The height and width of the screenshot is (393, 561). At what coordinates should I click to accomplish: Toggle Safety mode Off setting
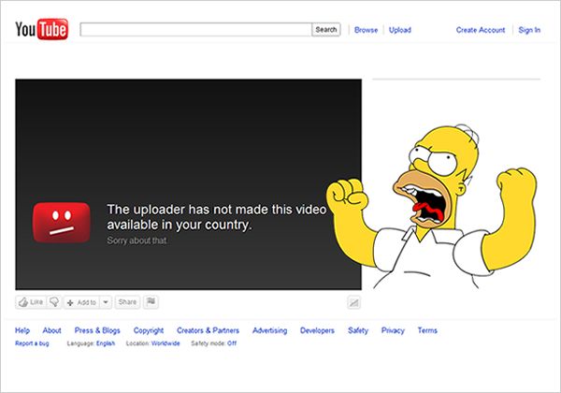[231, 343]
